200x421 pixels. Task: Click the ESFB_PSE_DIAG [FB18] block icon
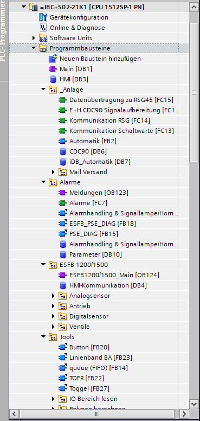click(x=63, y=224)
